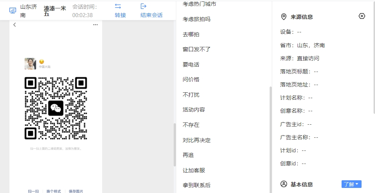The width and height of the screenshot is (375, 193).
Task: Click the 计划id field
Action: [x=293, y=150]
